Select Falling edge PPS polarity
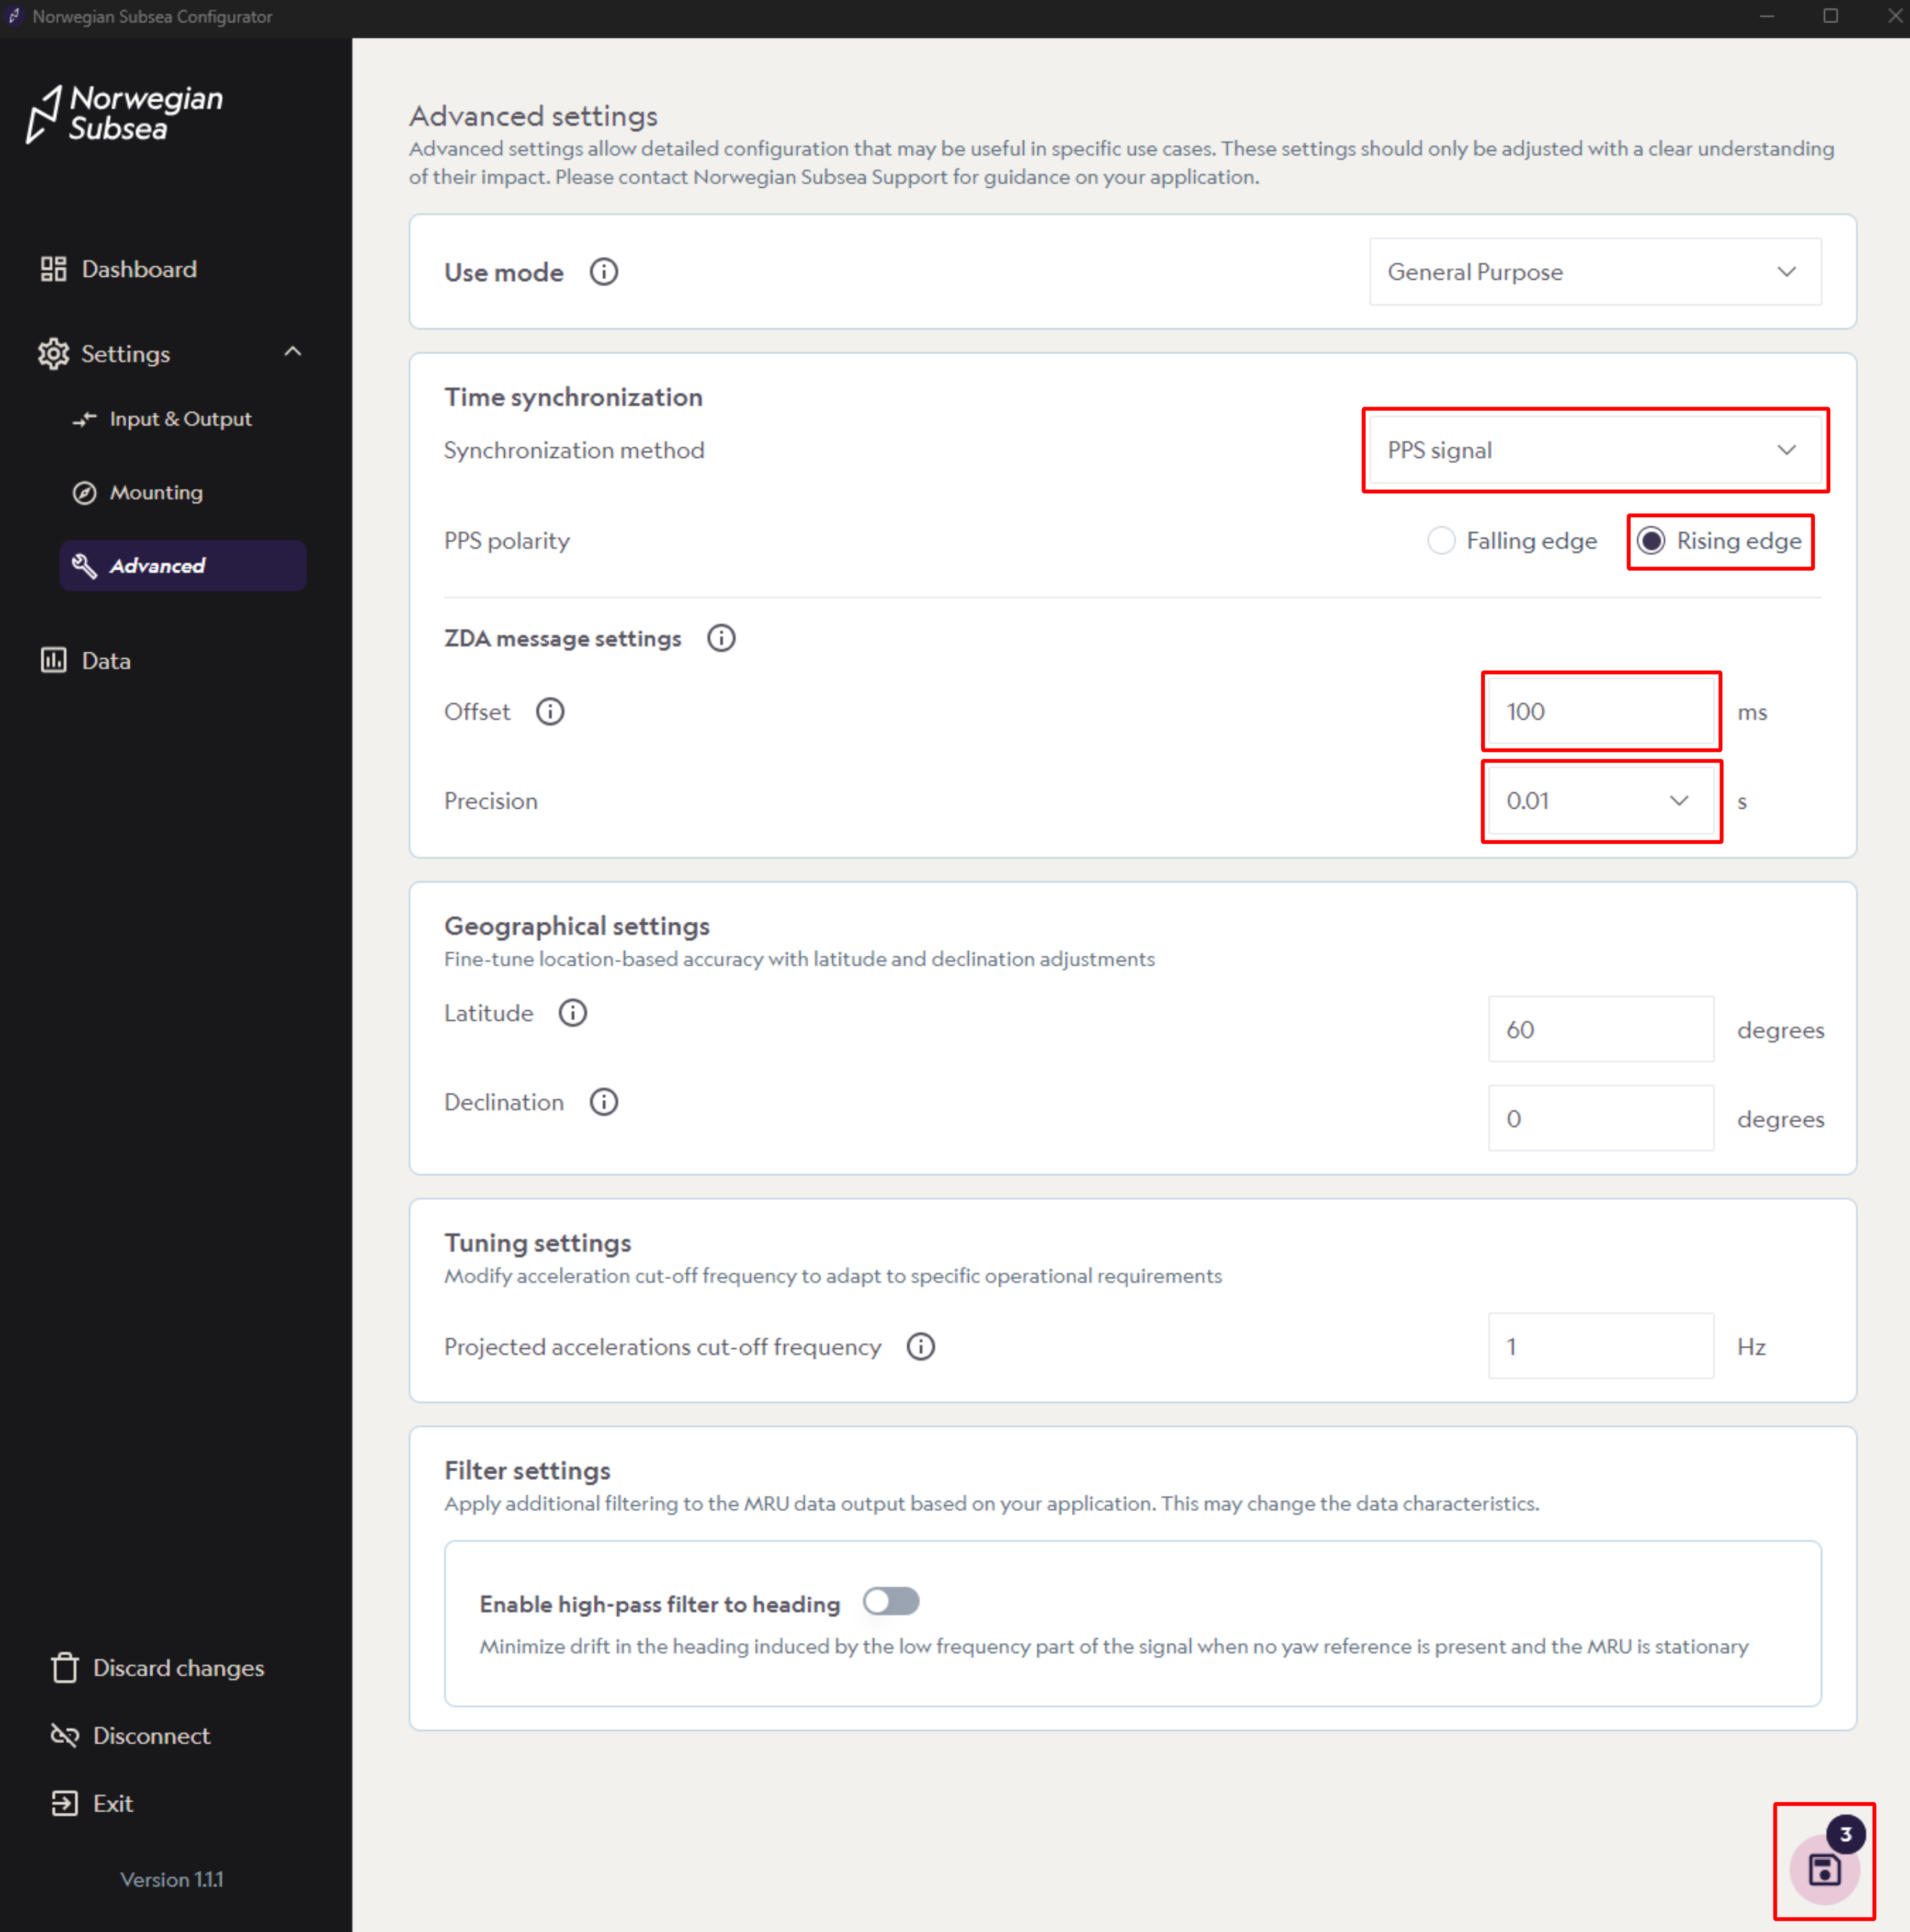Image resolution: width=1910 pixels, height=1932 pixels. pyautogui.click(x=1441, y=541)
